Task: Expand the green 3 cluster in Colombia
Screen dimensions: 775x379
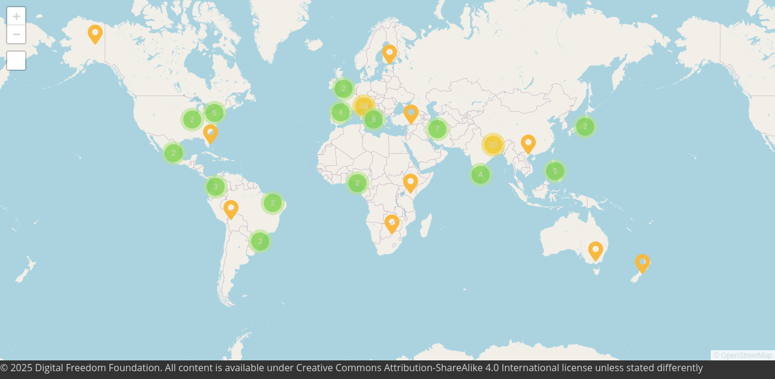Action: coord(215,186)
